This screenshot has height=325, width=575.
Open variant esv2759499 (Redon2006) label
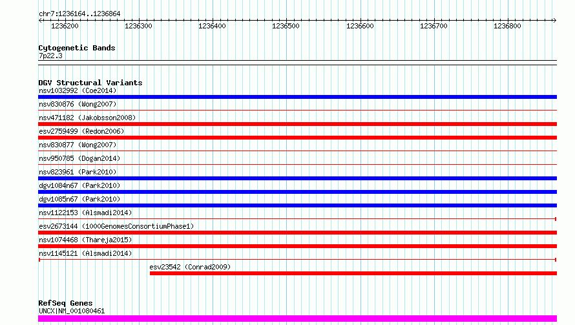(x=81, y=131)
